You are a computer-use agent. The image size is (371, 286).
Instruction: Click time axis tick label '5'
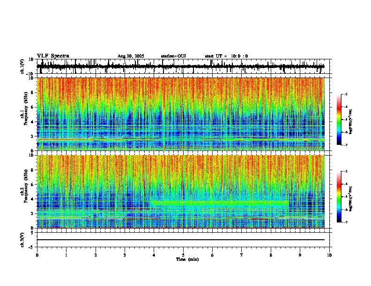(x=183, y=255)
